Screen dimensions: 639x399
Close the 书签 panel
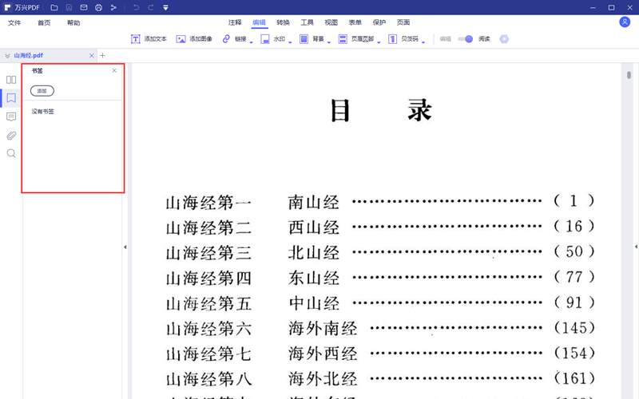point(114,71)
